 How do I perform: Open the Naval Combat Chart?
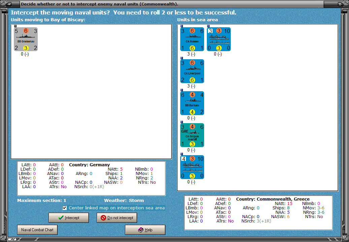click(x=37, y=230)
